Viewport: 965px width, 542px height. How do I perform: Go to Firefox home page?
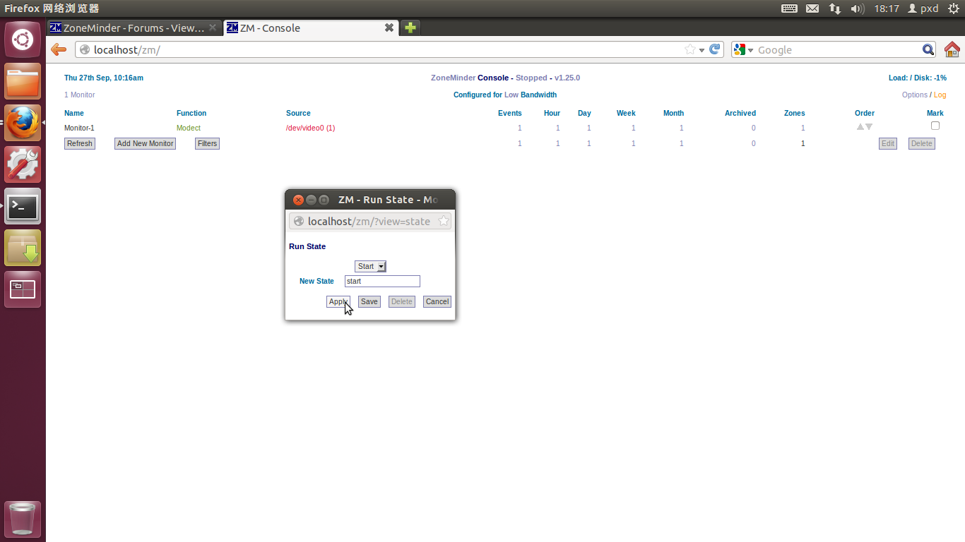coord(952,49)
